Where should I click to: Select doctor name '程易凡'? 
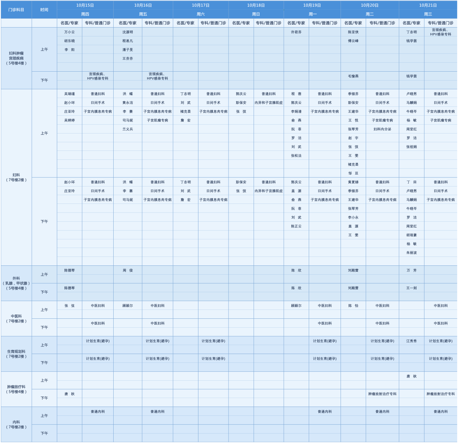128,41
